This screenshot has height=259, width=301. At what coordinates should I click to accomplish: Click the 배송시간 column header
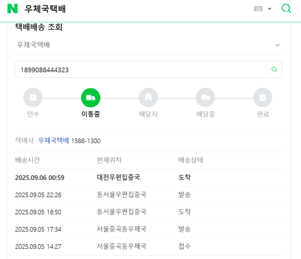tap(27, 160)
